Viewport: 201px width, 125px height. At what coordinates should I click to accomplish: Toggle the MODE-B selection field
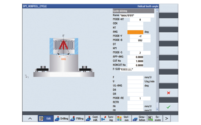pyautogui.click(x=139, y=40)
